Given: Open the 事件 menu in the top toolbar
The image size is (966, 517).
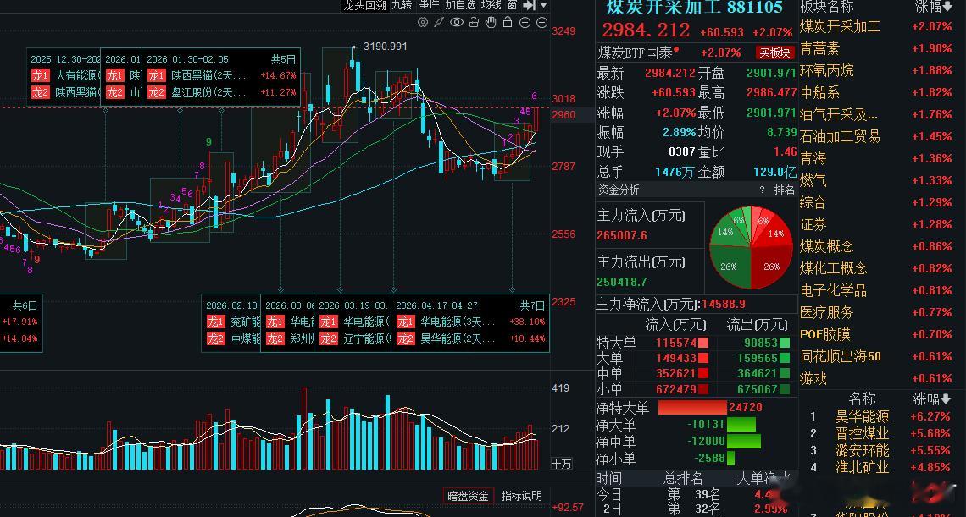Looking at the screenshot, I should [429, 5].
